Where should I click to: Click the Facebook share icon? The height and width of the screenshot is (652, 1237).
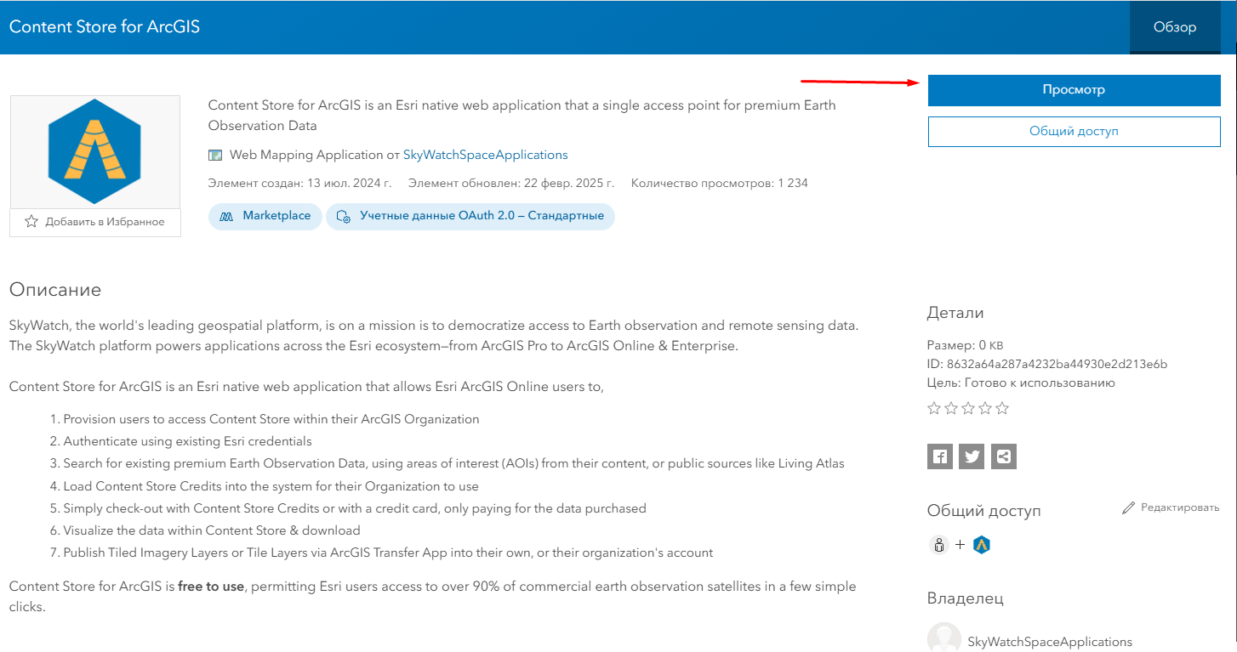(939, 456)
